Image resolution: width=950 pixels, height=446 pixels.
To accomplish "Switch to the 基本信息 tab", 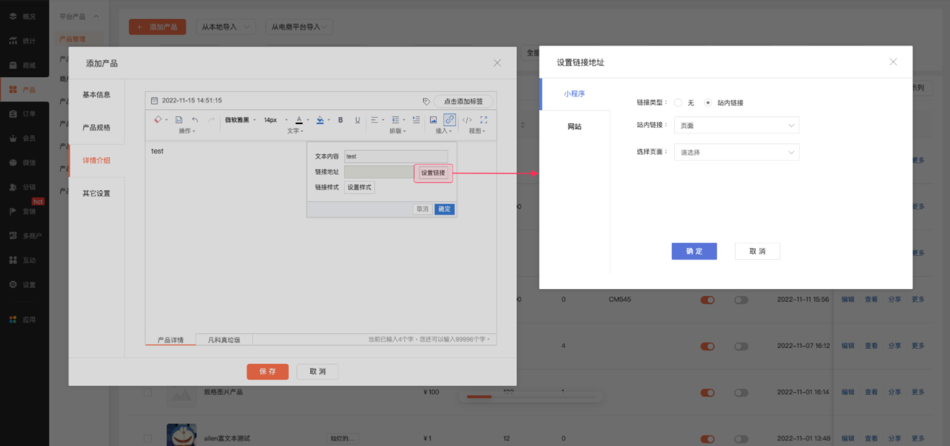I will pyautogui.click(x=96, y=95).
